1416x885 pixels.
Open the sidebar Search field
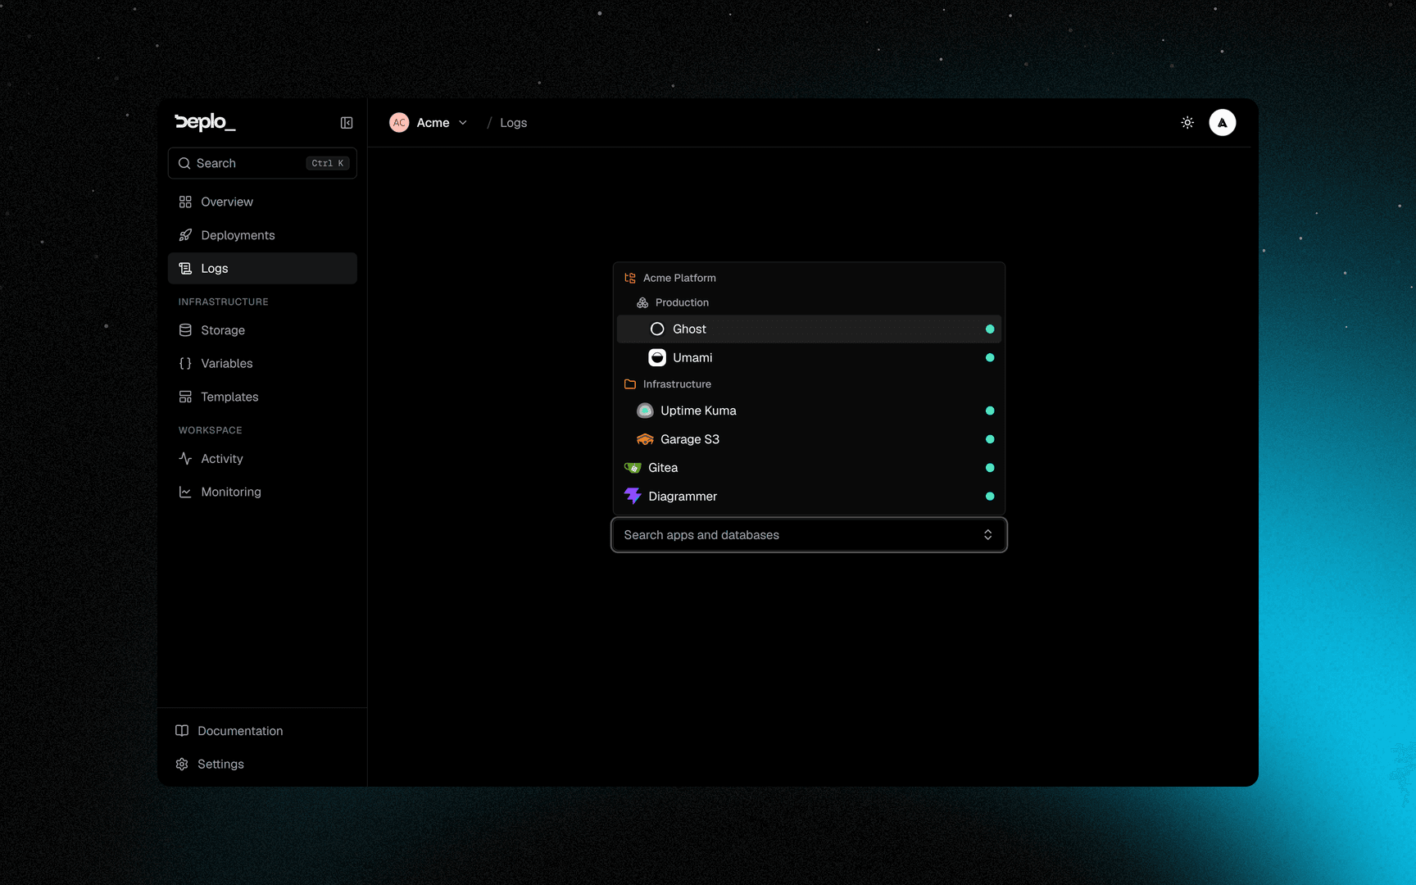tap(262, 163)
